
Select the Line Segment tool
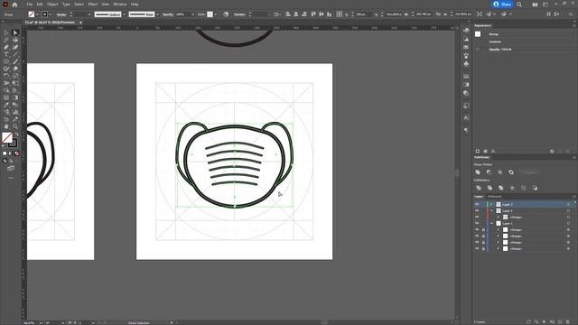pyautogui.click(x=15, y=54)
